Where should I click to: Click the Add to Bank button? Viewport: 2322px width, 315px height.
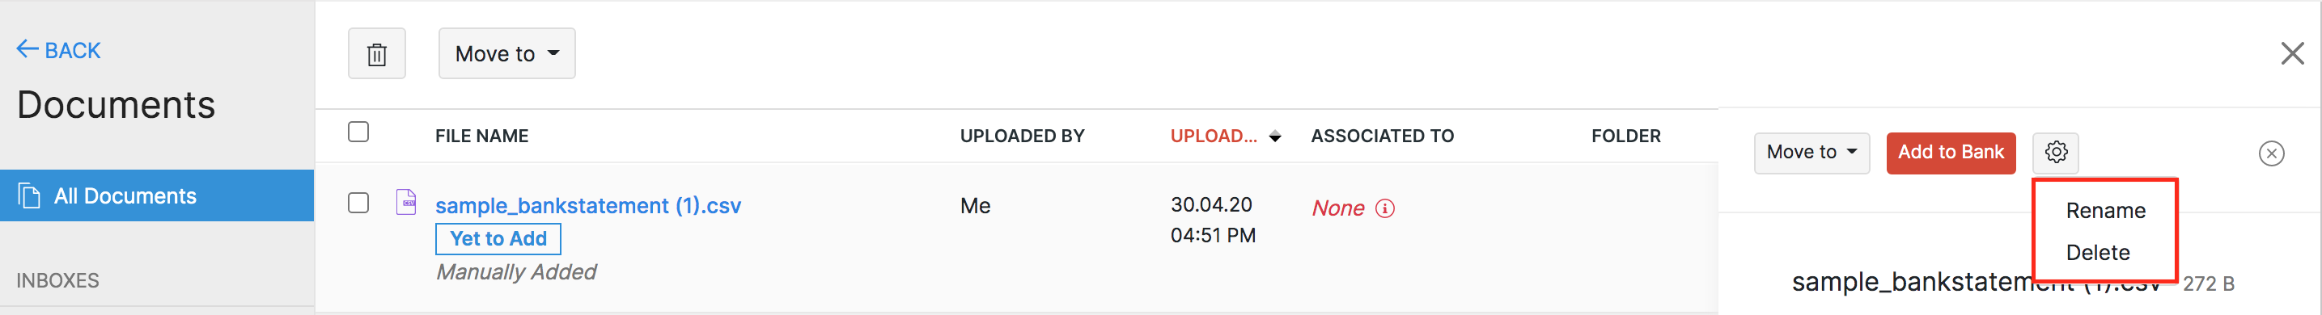click(1950, 152)
